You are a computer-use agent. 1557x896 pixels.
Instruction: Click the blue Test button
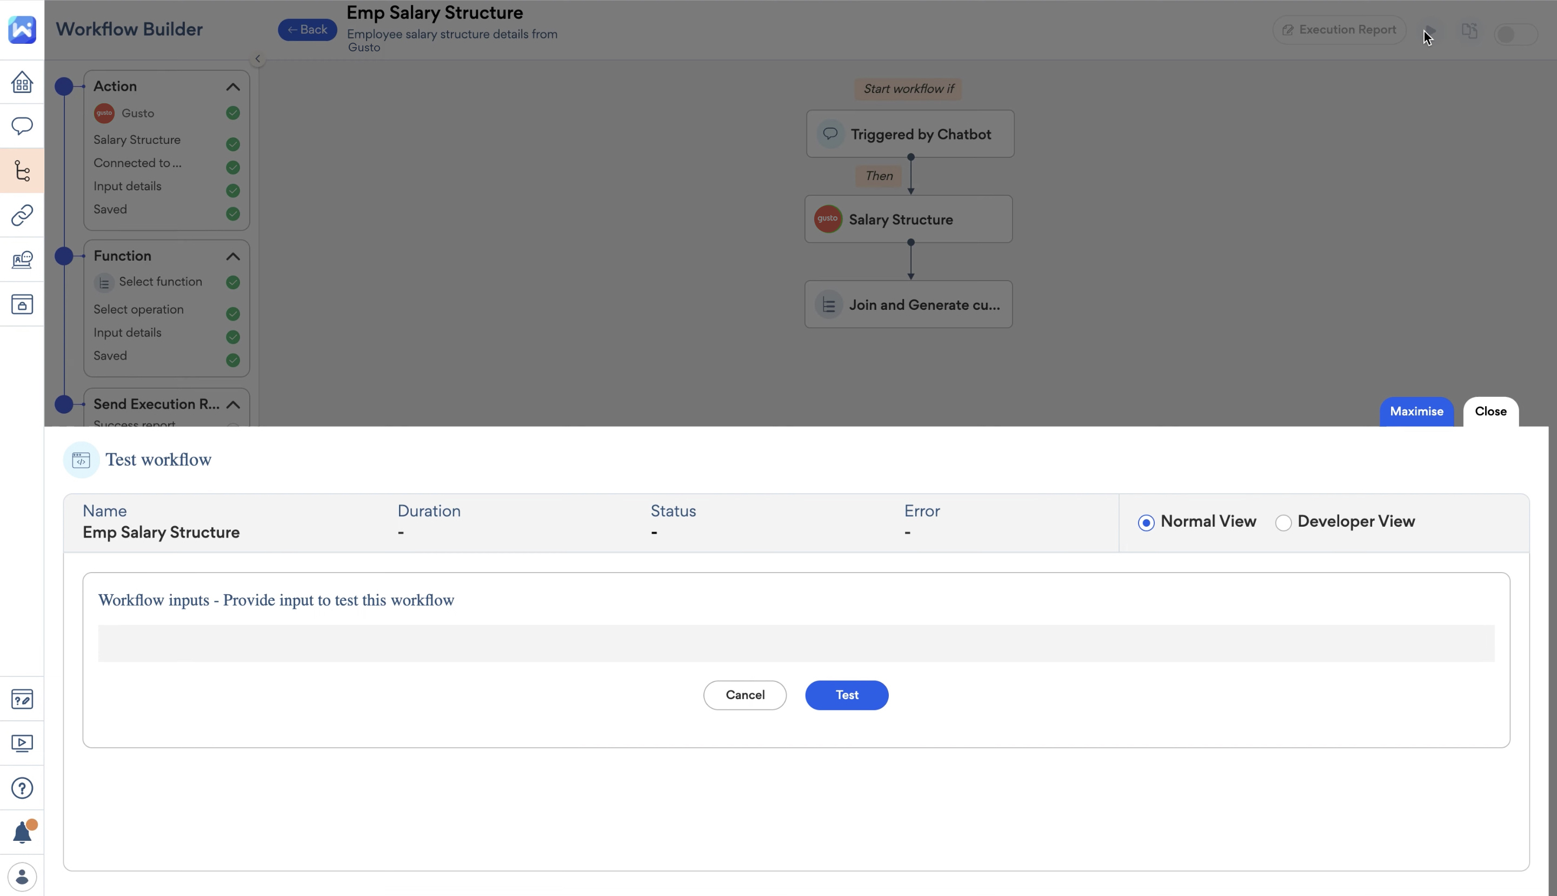click(x=846, y=695)
